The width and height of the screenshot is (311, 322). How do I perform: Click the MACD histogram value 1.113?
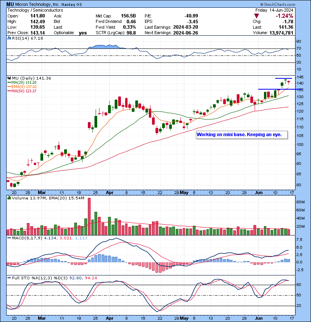click(x=81, y=238)
